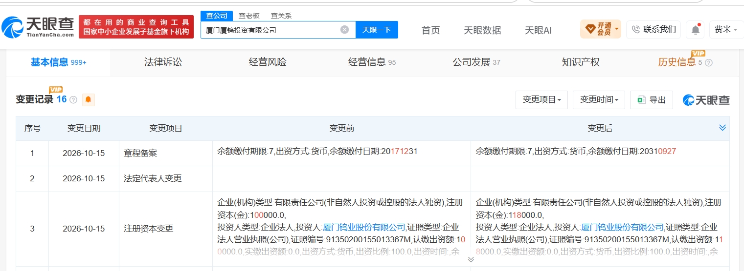Screen dimensions: 744x271
Task: Open 厦门钨业股份有限公司 link in 变更后 column
Action: point(623,227)
